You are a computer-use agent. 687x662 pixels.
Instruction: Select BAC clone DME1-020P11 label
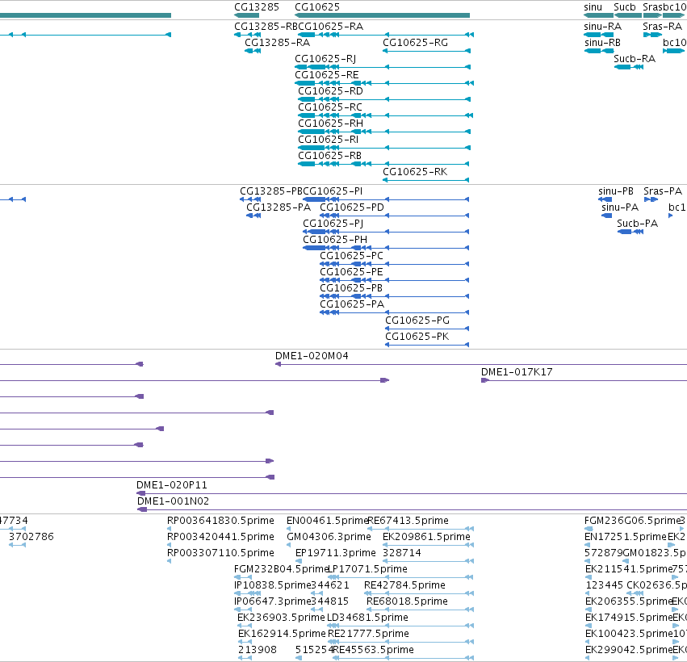click(x=172, y=485)
